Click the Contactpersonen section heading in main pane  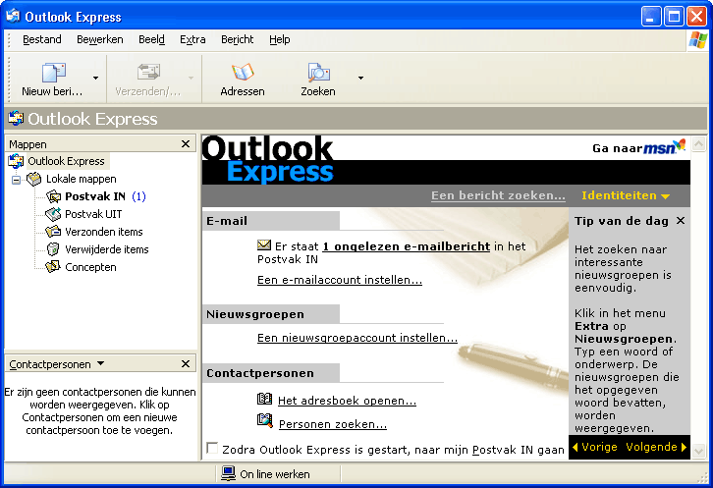coord(260,373)
